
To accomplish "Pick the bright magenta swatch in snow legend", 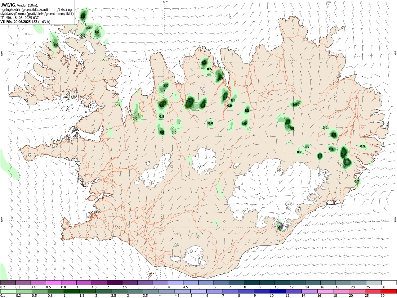I will 54,282.
